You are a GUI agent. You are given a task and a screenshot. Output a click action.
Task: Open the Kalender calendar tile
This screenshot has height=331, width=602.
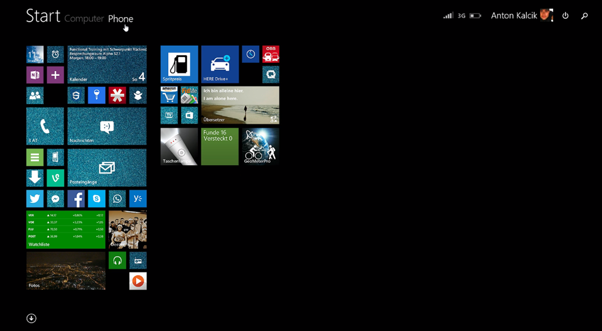(x=107, y=64)
